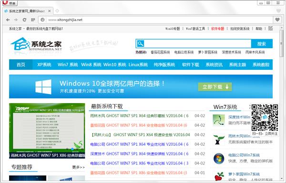Click the 萝卜家园Win7 radish icon
Screen dimensions: 286x183
218,176
